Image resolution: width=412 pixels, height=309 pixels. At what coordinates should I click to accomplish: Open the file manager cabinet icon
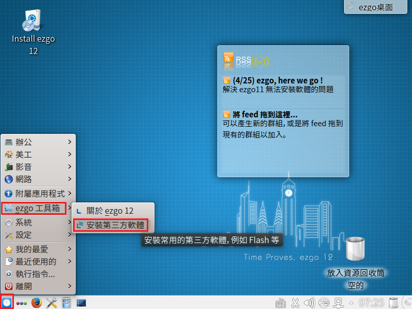pyautogui.click(x=66, y=303)
